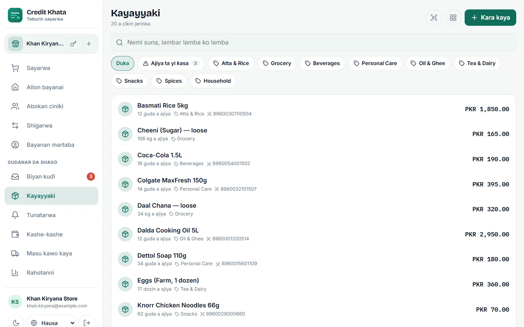Add a new store with plus icon
This screenshot has height=327, width=524.
(x=89, y=44)
